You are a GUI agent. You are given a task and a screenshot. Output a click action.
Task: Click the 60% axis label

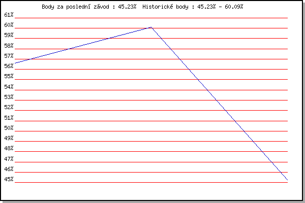(x=9, y=25)
